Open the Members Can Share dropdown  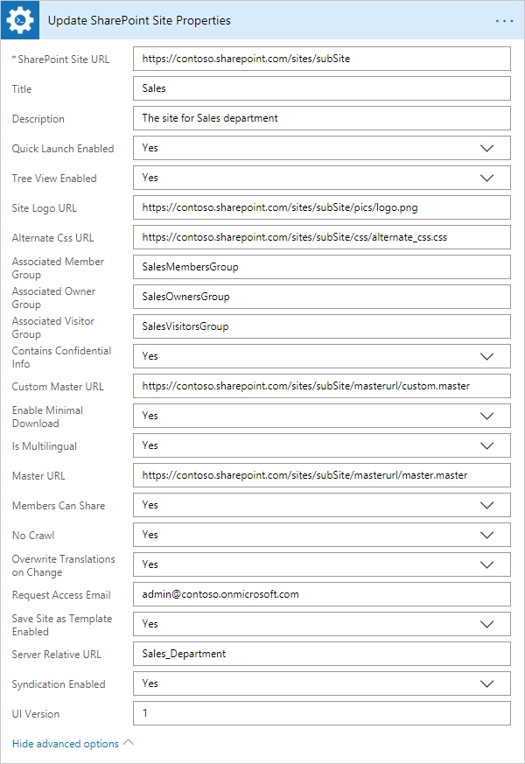(322, 504)
